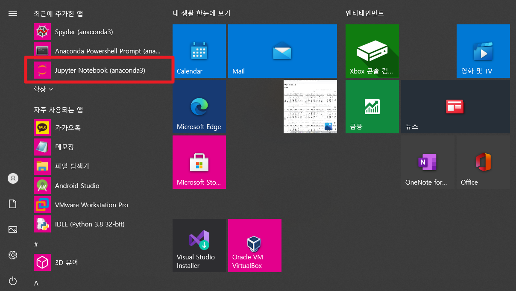Open Jupyter Notebook (anaconda3) icon
This screenshot has width=516, height=291.
click(42, 70)
